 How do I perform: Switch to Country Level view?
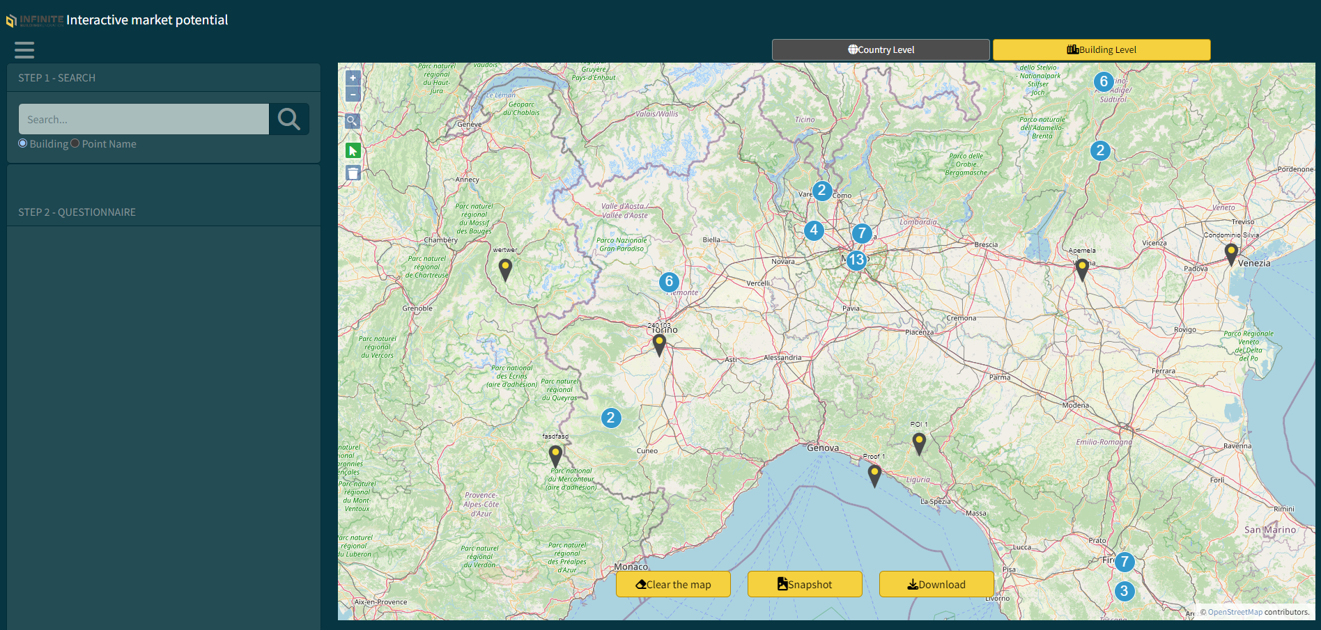click(x=881, y=49)
